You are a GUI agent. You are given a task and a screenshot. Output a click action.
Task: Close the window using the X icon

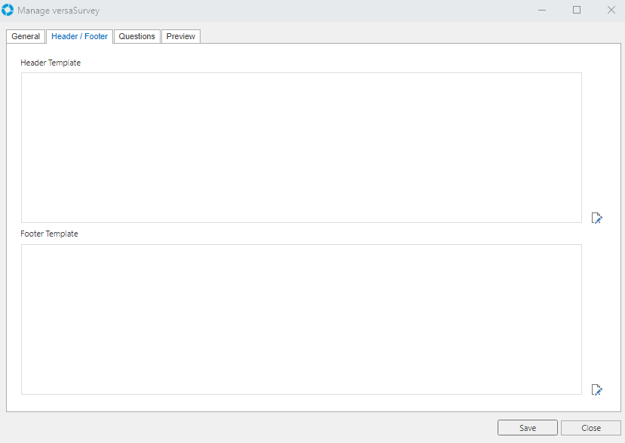pyautogui.click(x=611, y=11)
